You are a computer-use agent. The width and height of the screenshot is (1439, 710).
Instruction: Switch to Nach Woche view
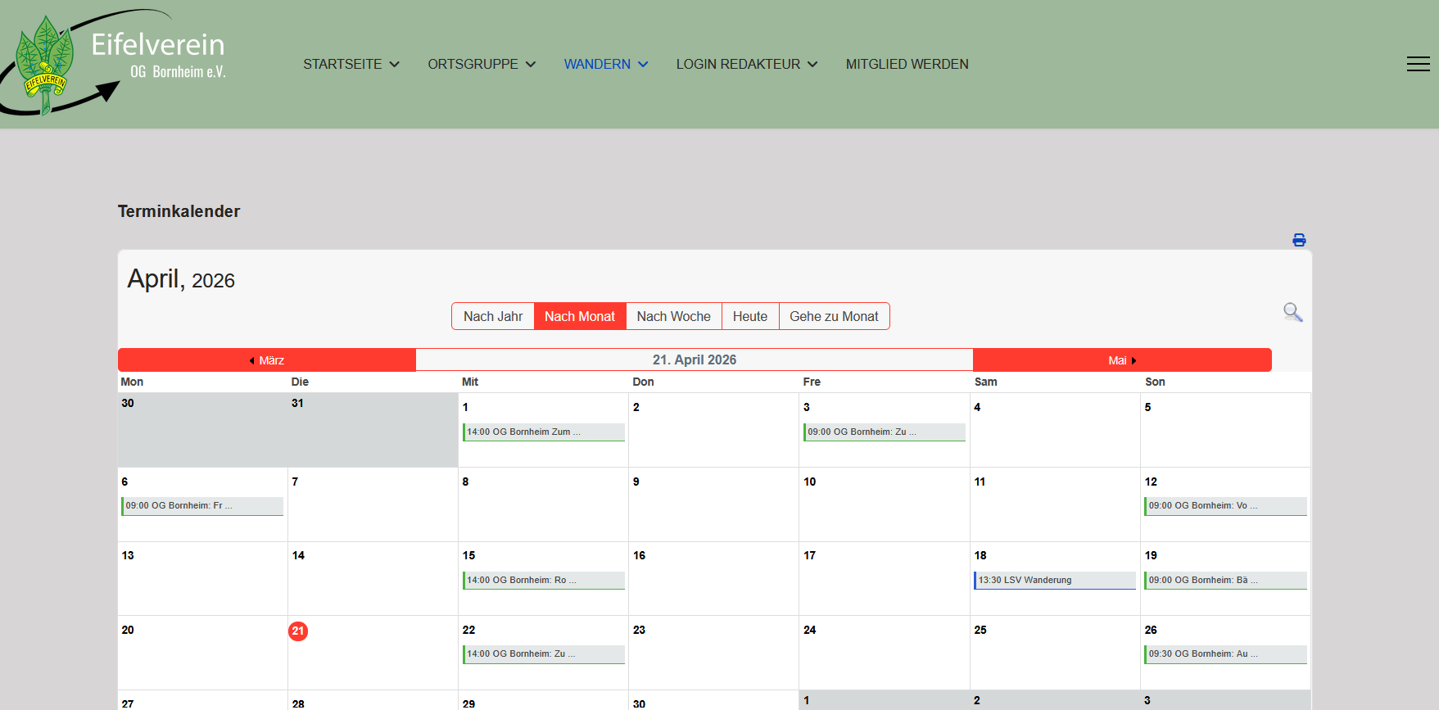[x=673, y=317]
